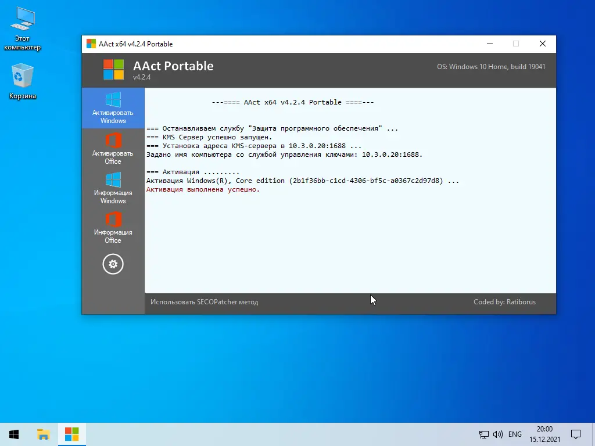Click the AAct logo in the window header
Screen dimensions: 595x446
pos(113,70)
